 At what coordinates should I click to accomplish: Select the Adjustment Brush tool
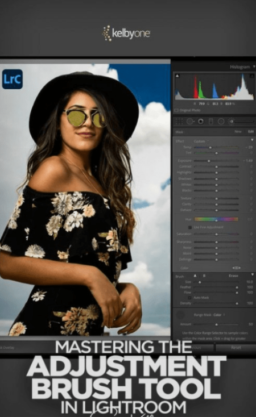coord(231,122)
